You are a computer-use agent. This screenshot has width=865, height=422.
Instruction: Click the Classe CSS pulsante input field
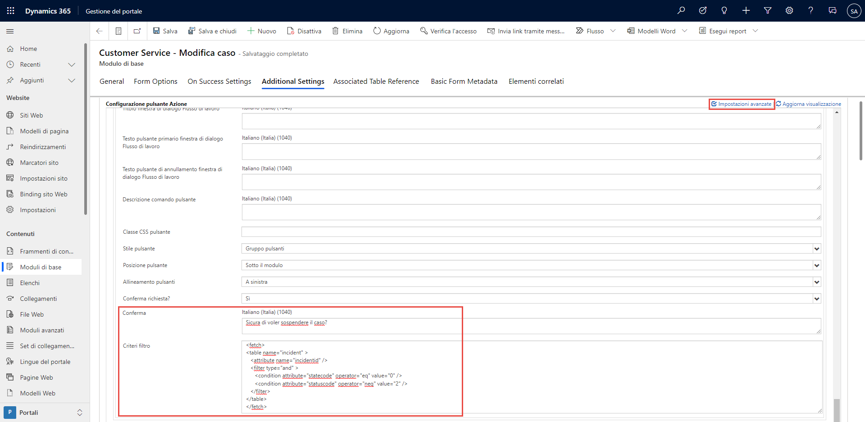(531, 232)
